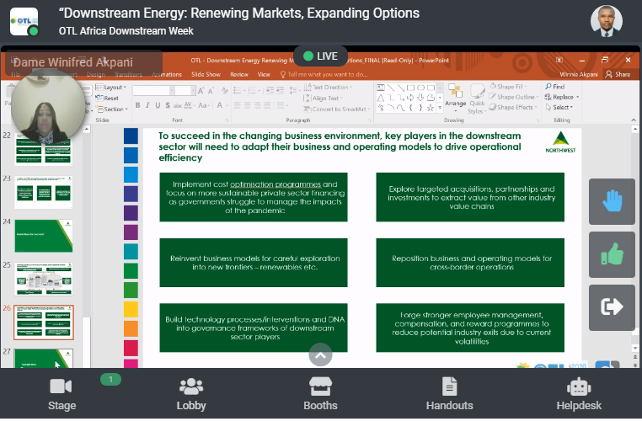Open the Section dropdown
This screenshot has width=642, height=421.
coord(112,109)
